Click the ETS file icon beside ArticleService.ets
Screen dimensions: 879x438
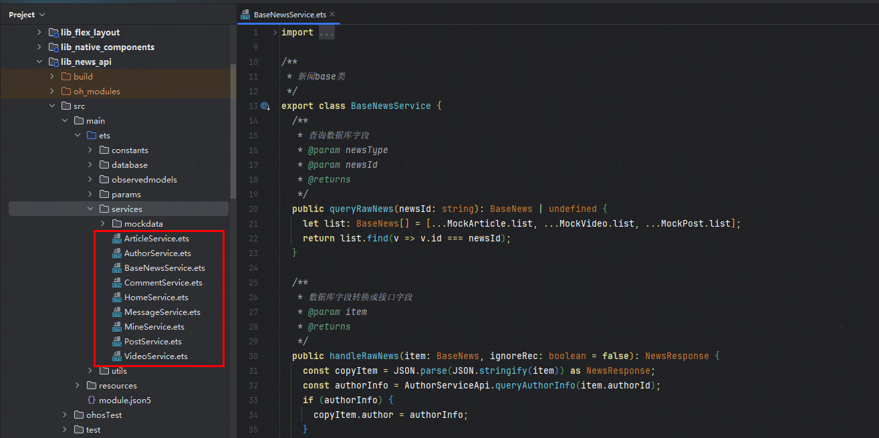pos(116,239)
